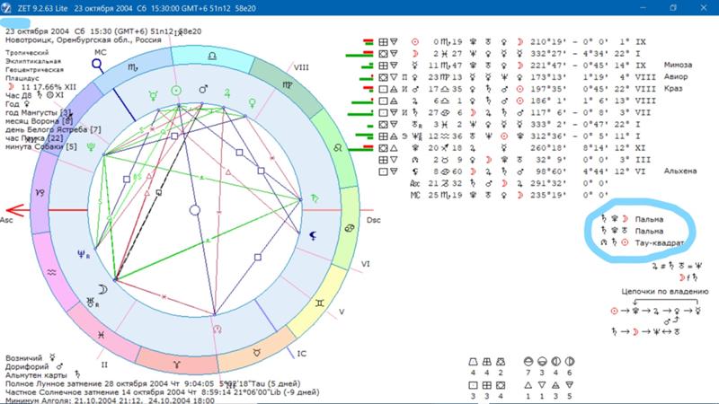Image resolution: width=719 pixels, height=404 pixels.
Task: Select the North Node glyph at the chart bottom
Action: click(217, 329)
